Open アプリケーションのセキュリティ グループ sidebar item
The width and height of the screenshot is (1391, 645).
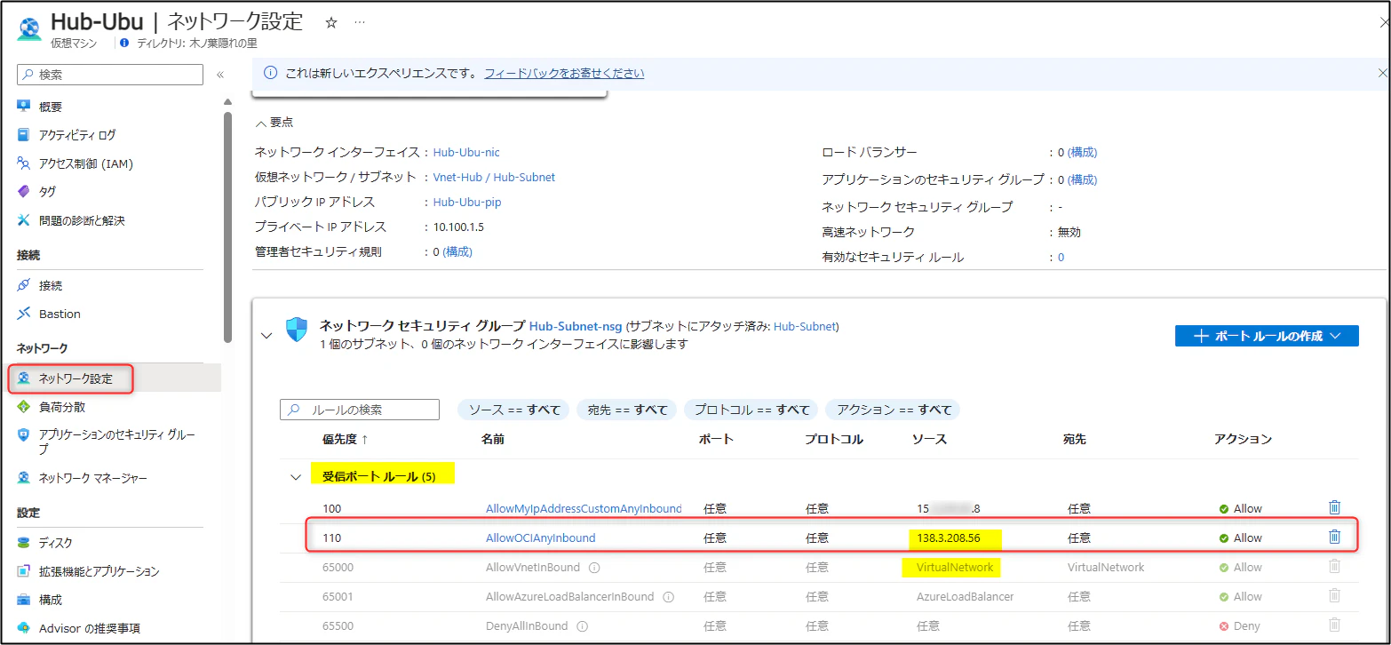(x=116, y=442)
